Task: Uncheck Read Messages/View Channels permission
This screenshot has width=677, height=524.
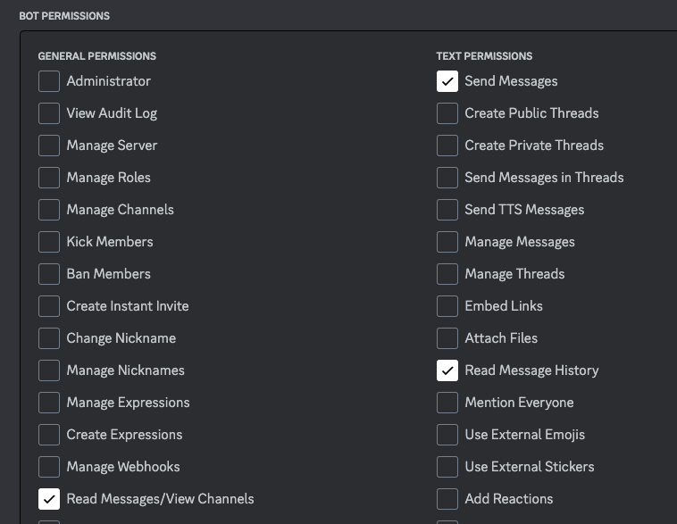Action: tap(49, 499)
